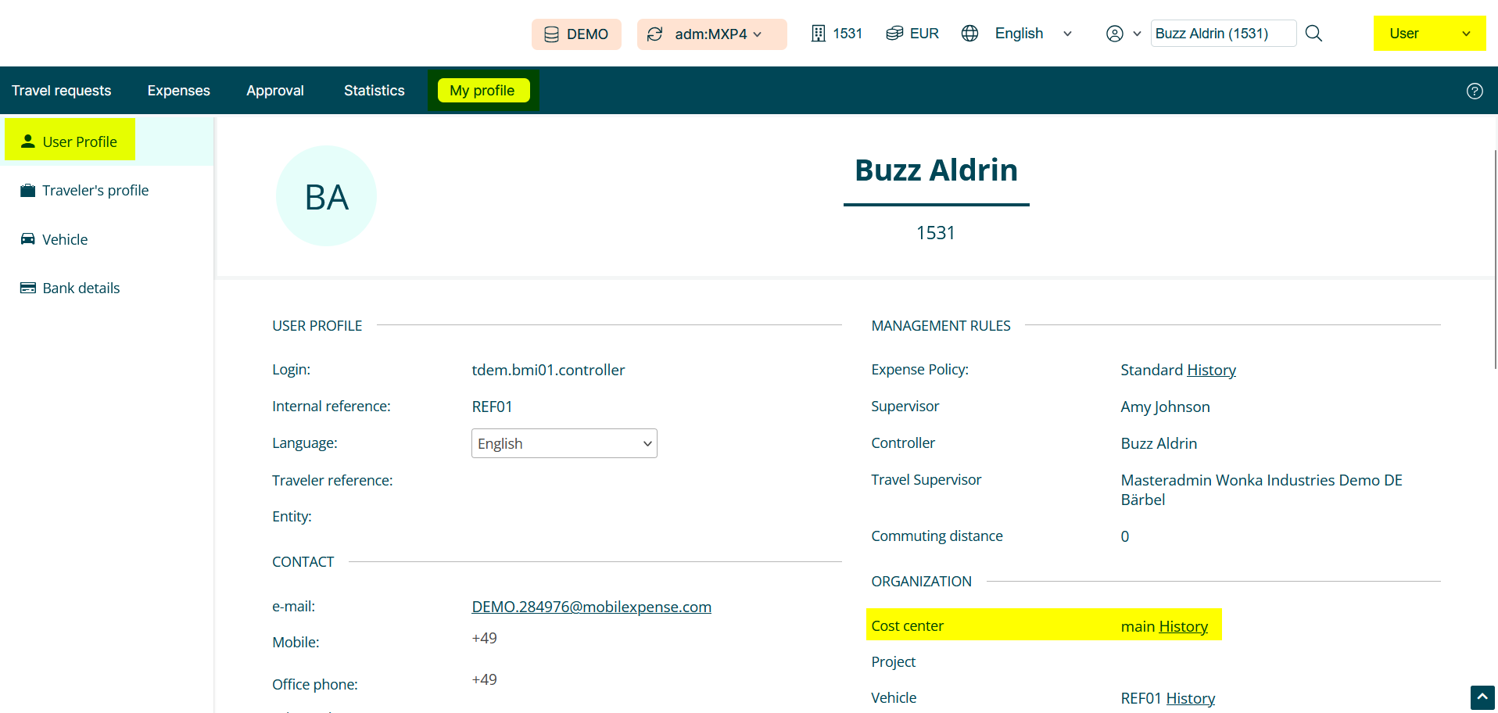This screenshot has width=1498, height=713.
Task: Click the search magnifier icon
Action: [x=1313, y=34]
